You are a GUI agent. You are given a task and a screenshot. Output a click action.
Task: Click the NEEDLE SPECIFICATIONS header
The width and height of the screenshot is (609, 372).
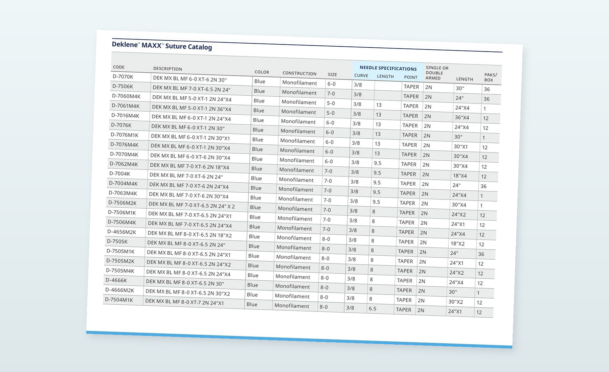388,68
